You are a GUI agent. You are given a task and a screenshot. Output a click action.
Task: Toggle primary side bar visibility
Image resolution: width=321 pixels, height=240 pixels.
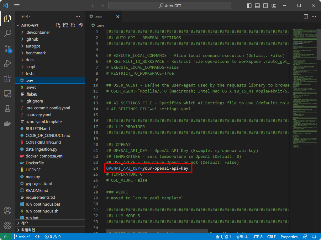click(x=249, y=6)
